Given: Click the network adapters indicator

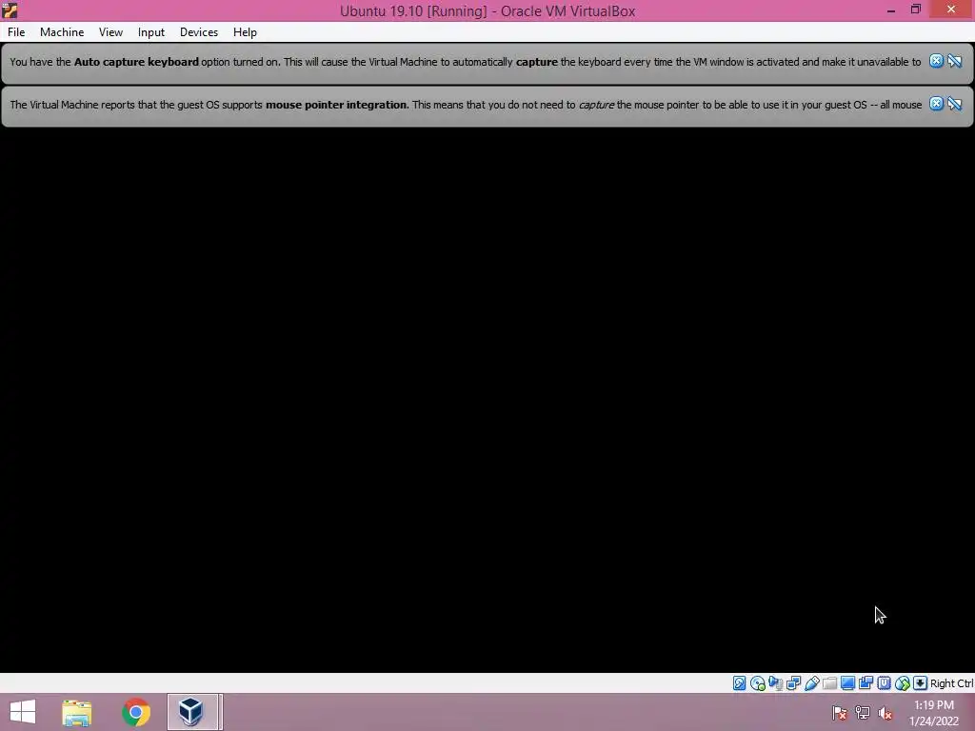Looking at the screenshot, I should click(x=793, y=683).
